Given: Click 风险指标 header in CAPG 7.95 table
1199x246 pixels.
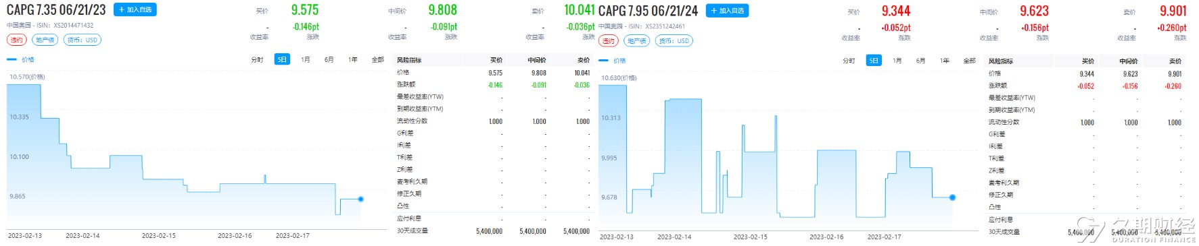Looking at the screenshot, I should [1001, 61].
